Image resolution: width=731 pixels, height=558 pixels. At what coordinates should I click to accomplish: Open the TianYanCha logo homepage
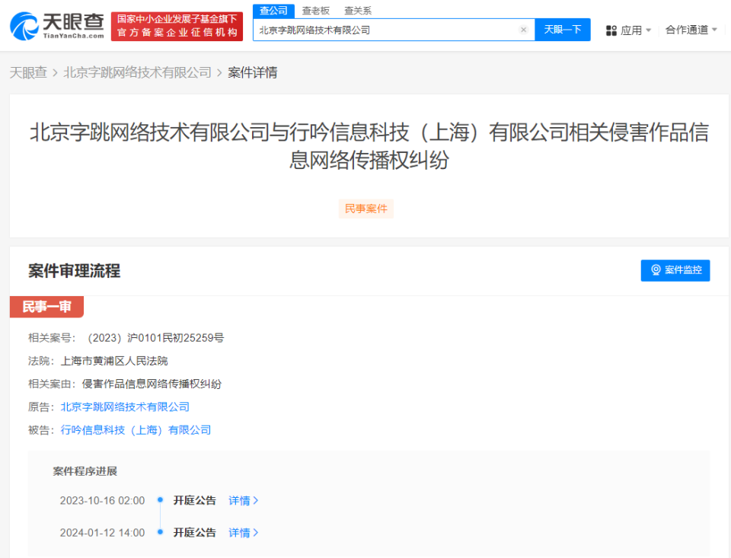point(57,26)
